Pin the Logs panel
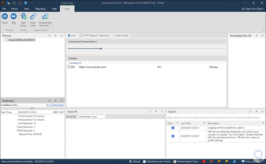 coord(256,112)
